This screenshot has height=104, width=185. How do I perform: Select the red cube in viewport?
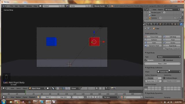point(94,42)
